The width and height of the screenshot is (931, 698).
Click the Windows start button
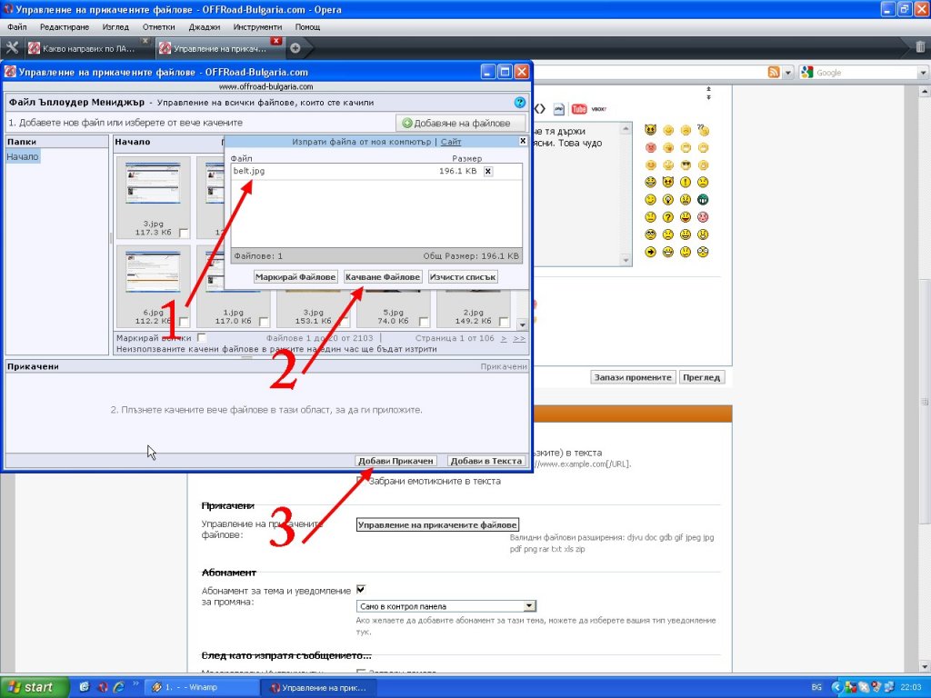pyautogui.click(x=35, y=687)
